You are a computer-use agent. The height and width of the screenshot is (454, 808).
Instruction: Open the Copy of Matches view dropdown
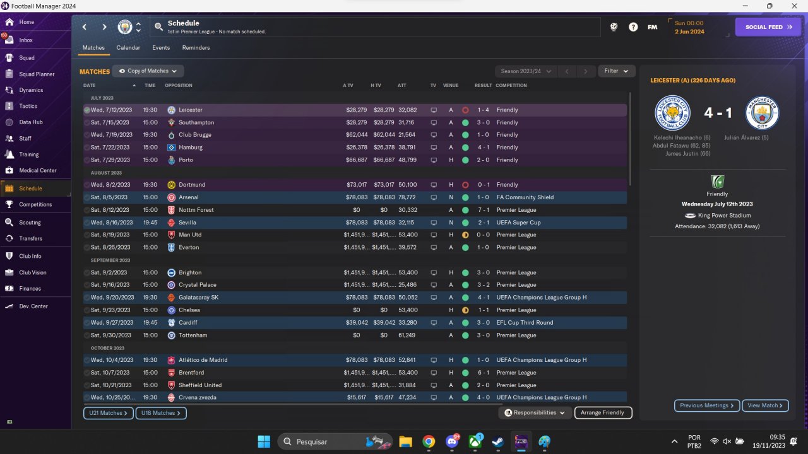(148, 71)
